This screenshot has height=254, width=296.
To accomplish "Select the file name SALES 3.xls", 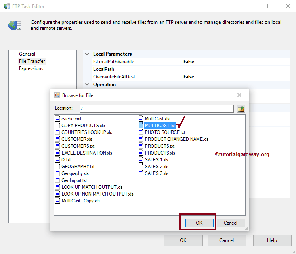I will click(x=157, y=173).
